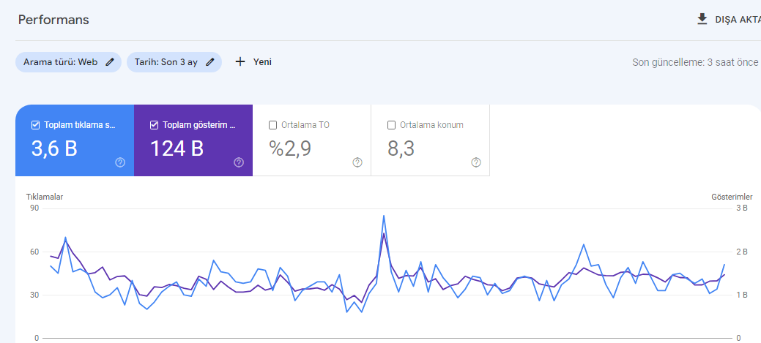Screen dimensions: 761x343
Task: Click the DIŞA AKTAR export button
Action: click(x=729, y=20)
